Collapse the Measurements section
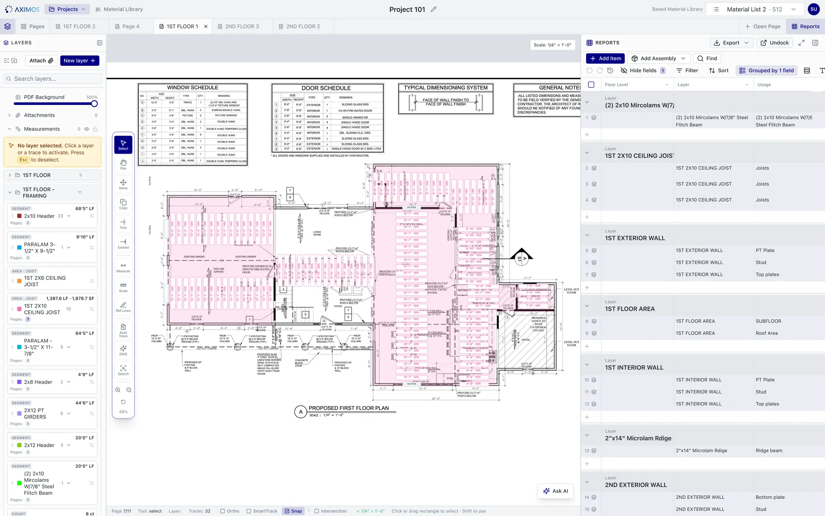Viewport: 825px width, 516px height. (x=9, y=129)
